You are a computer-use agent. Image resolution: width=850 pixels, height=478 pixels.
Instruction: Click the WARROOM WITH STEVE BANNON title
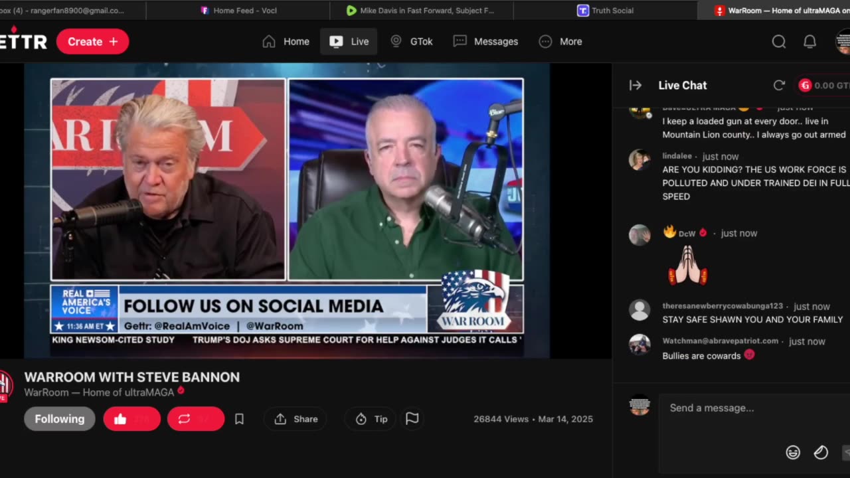132,377
